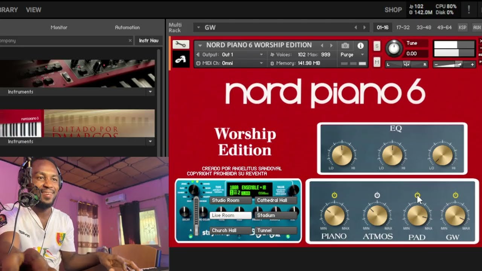482x271 pixels.
Task: Click the PAD volume knob
Action: 417,216
